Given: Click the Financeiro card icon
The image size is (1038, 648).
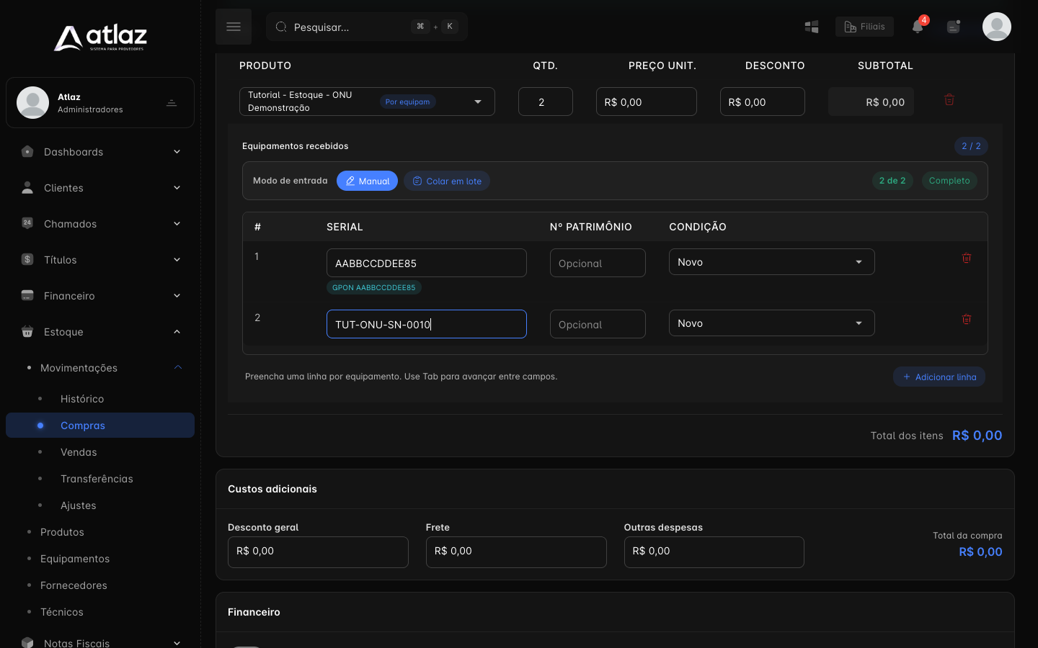Looking at the screenshot, I should (x=27, y=295).
